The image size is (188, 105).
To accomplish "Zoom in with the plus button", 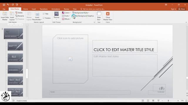I will (x=178, y=101).
